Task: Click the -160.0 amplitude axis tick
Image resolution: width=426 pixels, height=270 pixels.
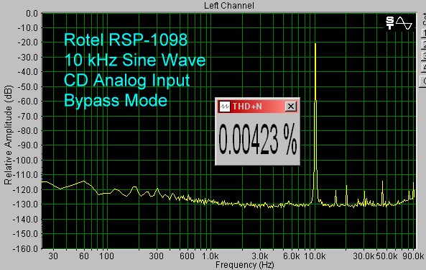Action: click(26, 249)
